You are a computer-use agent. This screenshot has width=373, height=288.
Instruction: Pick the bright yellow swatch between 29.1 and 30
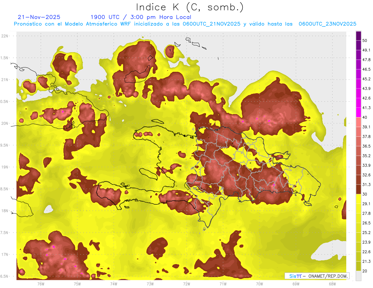pyautogui.click(x=358, y=199)
